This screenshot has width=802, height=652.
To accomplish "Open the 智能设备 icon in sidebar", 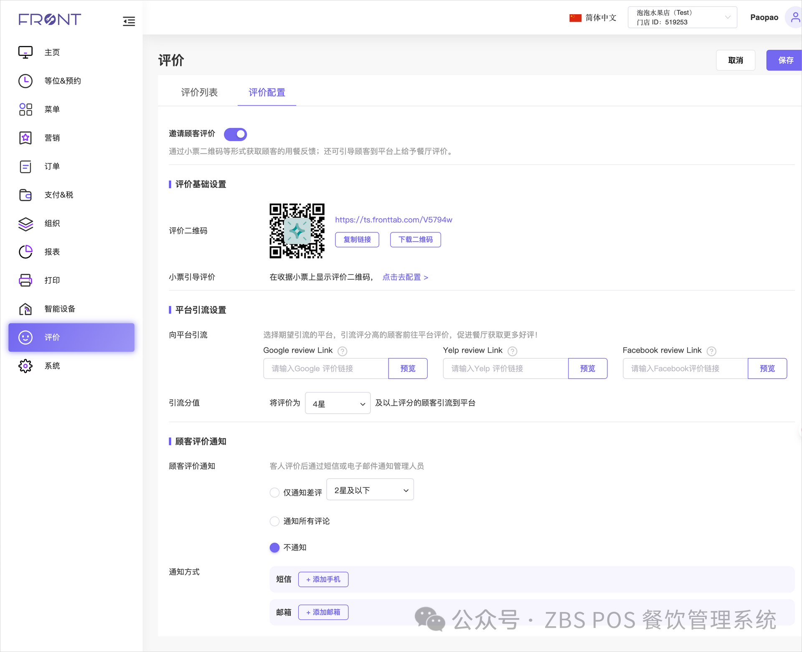I will tap(25, 309).
